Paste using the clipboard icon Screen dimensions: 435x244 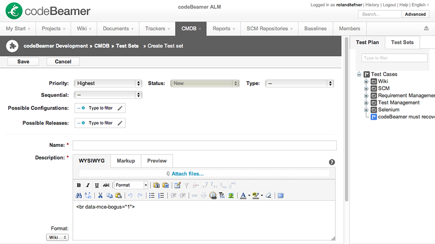pyautogui.click(x=118, y=196)
